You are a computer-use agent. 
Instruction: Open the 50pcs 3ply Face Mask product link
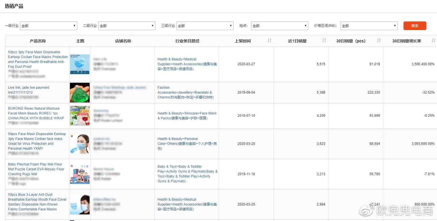coord(38,59)
